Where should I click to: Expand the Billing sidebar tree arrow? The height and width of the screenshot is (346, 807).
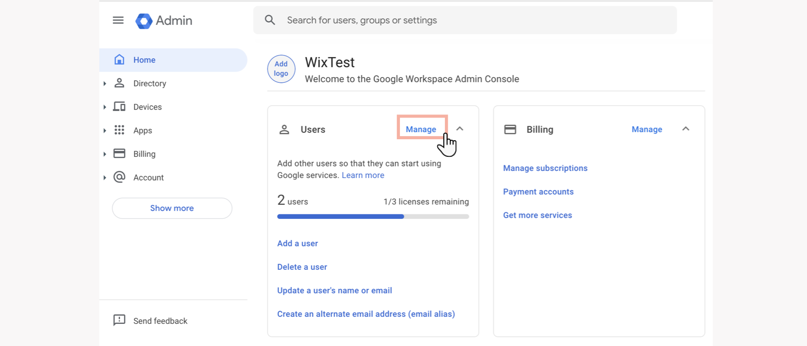[104, 154]
